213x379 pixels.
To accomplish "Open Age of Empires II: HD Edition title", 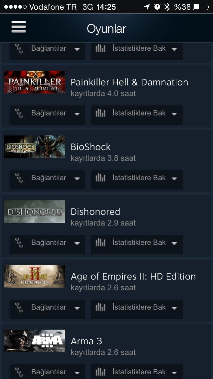I will click(x=133, y=277).
